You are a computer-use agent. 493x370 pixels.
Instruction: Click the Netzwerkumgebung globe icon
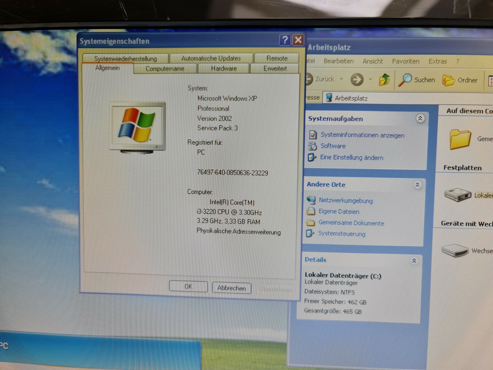pos(311,200)
